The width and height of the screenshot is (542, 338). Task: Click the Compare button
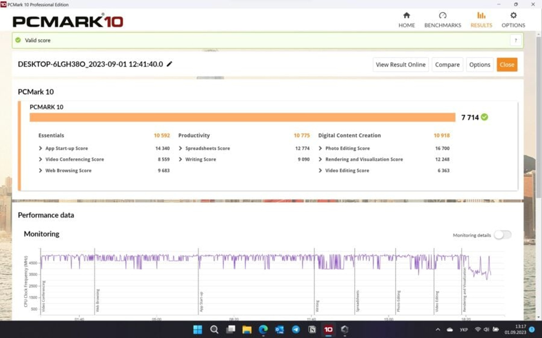447,65
